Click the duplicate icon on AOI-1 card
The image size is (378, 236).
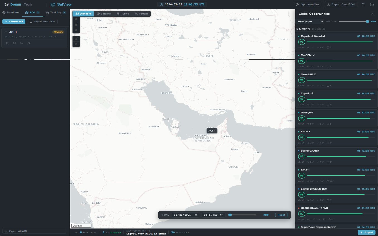[x=21, y=43]
